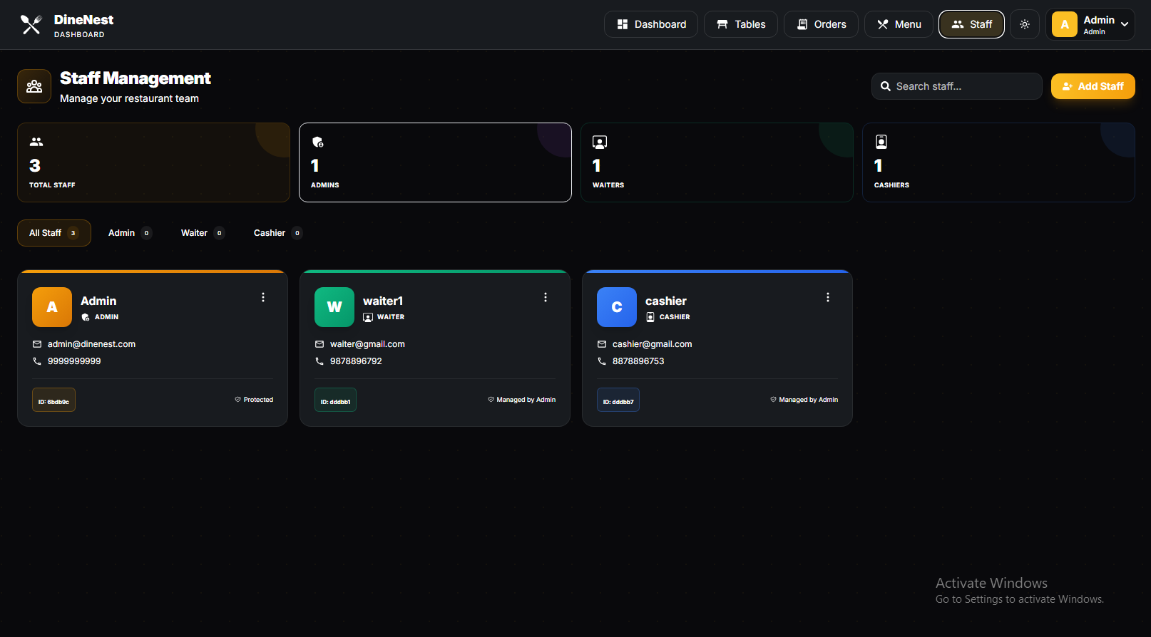
Task: Click the green W avatar for waiter1
Action: click(334, 307)
